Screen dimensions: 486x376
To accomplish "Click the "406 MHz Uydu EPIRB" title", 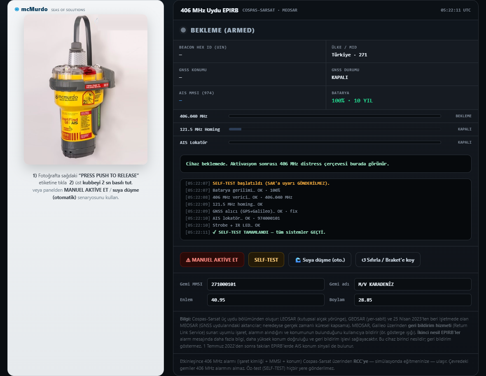I will point(210,10).
